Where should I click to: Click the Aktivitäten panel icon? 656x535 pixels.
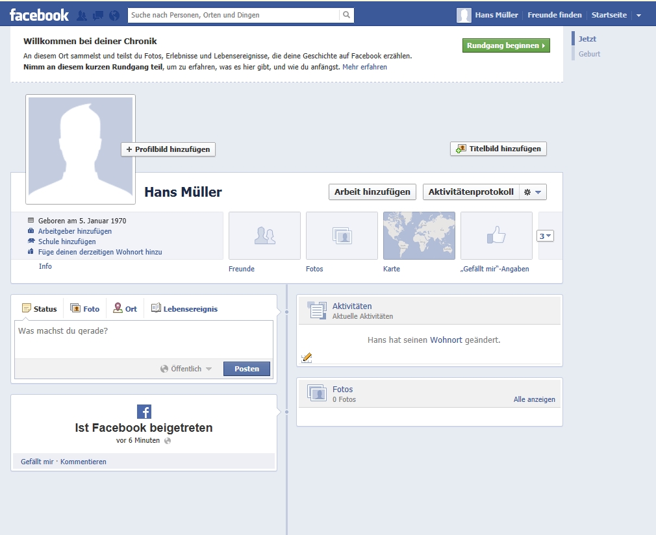[317, 310]
